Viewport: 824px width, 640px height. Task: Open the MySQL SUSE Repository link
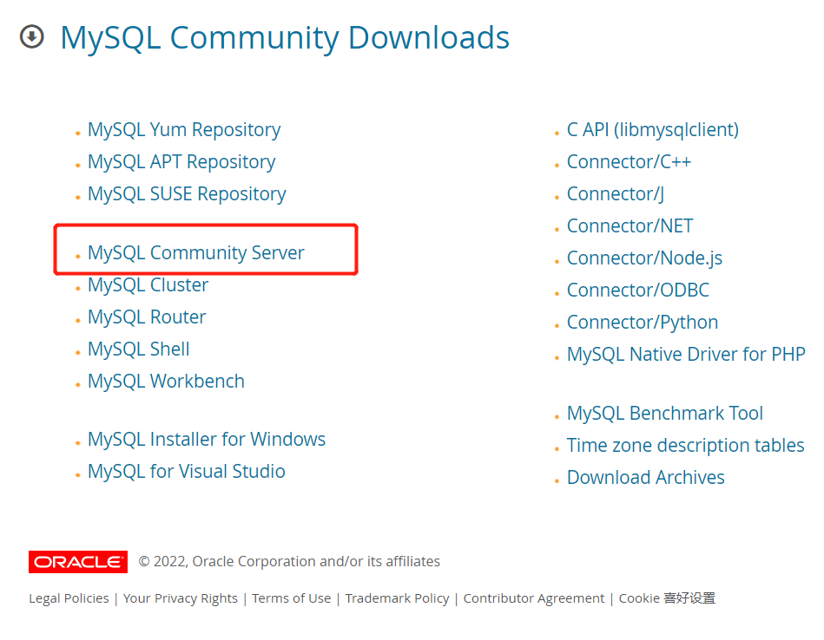[x=187, y=193]
